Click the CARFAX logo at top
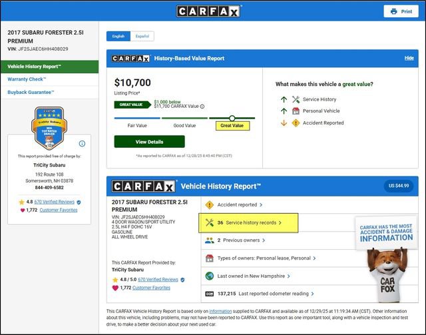This screenshot has width=426, height=335. pos(209,11)
